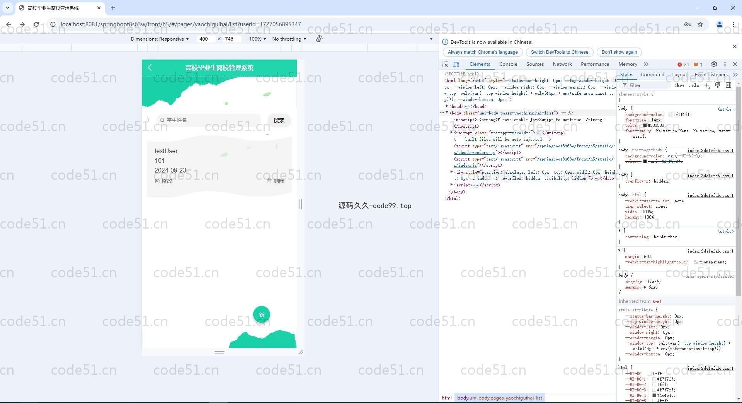
Task: Open the Computed styles tab
Action: pos(652,75)
